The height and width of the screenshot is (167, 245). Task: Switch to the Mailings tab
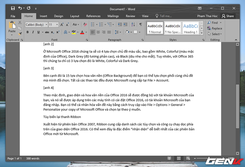pyautogui.click(x=113, y=16)
